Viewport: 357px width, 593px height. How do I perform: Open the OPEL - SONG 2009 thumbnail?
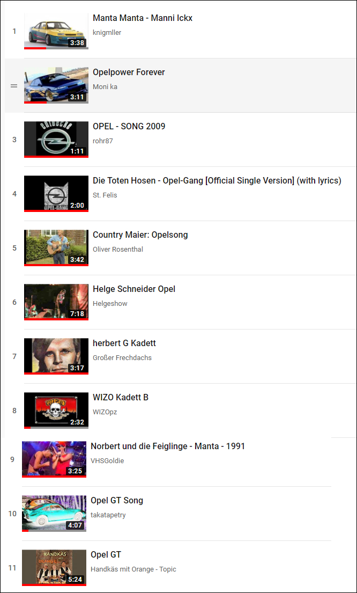(x=56, y=140)
